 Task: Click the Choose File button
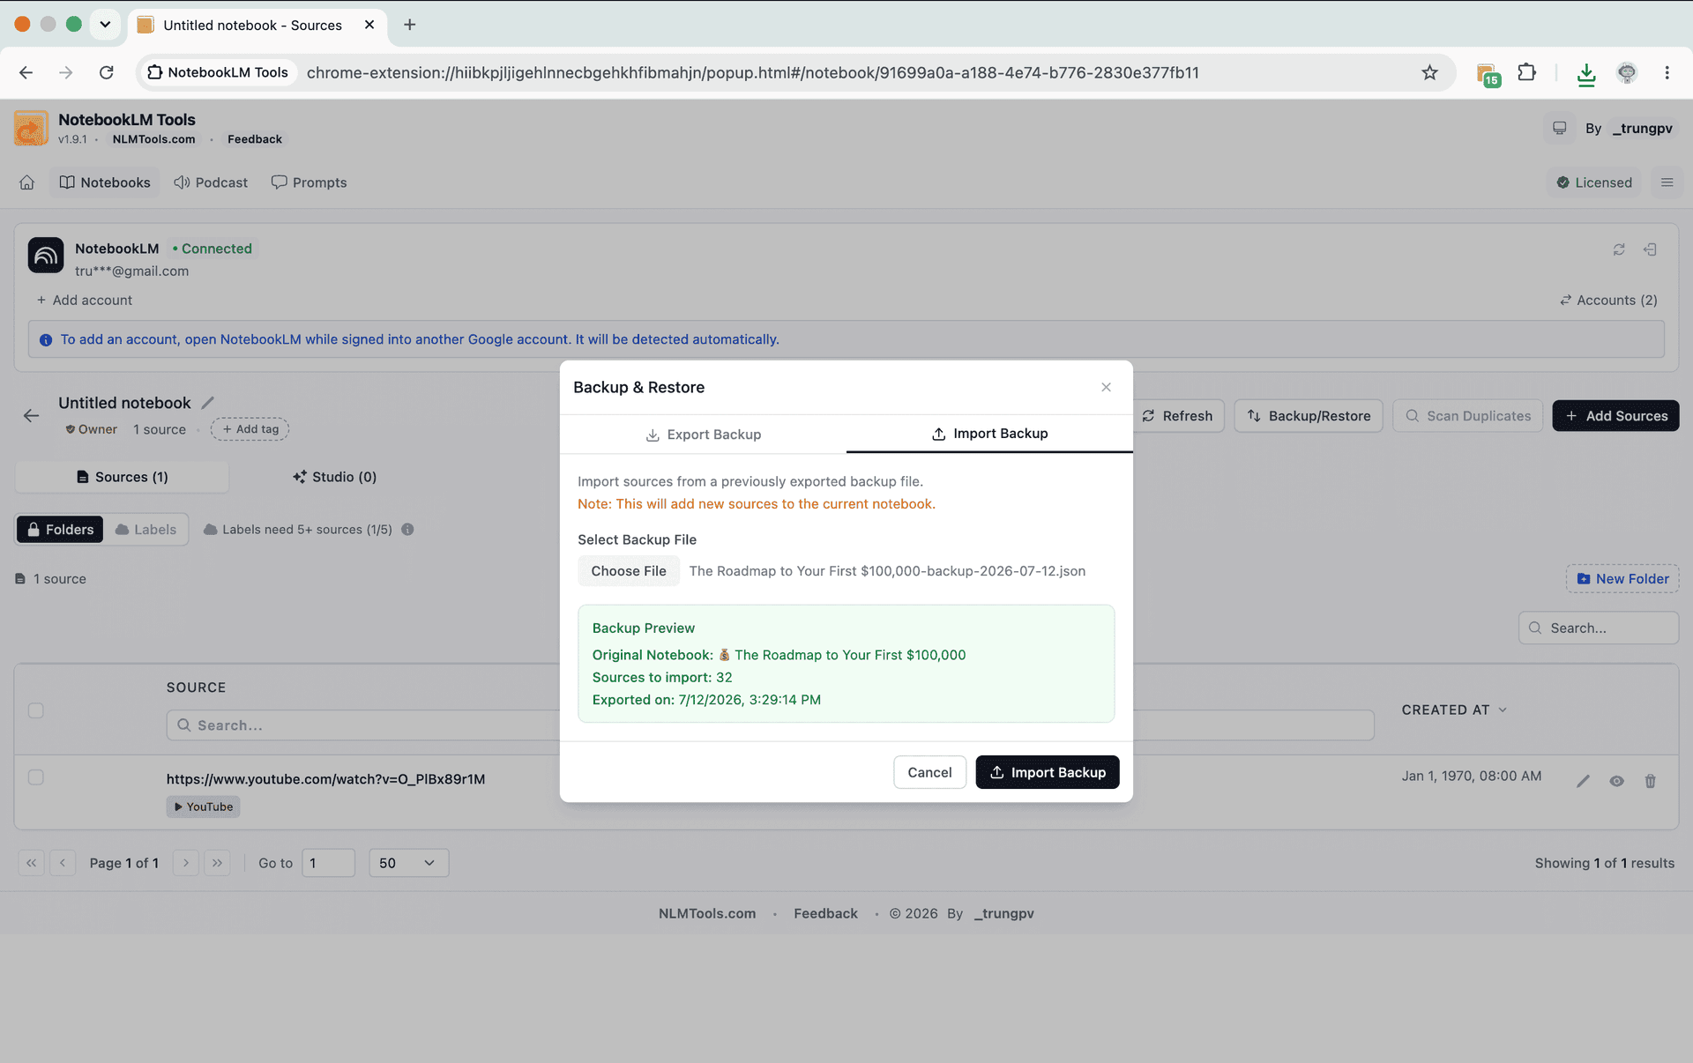coord(629,571)
